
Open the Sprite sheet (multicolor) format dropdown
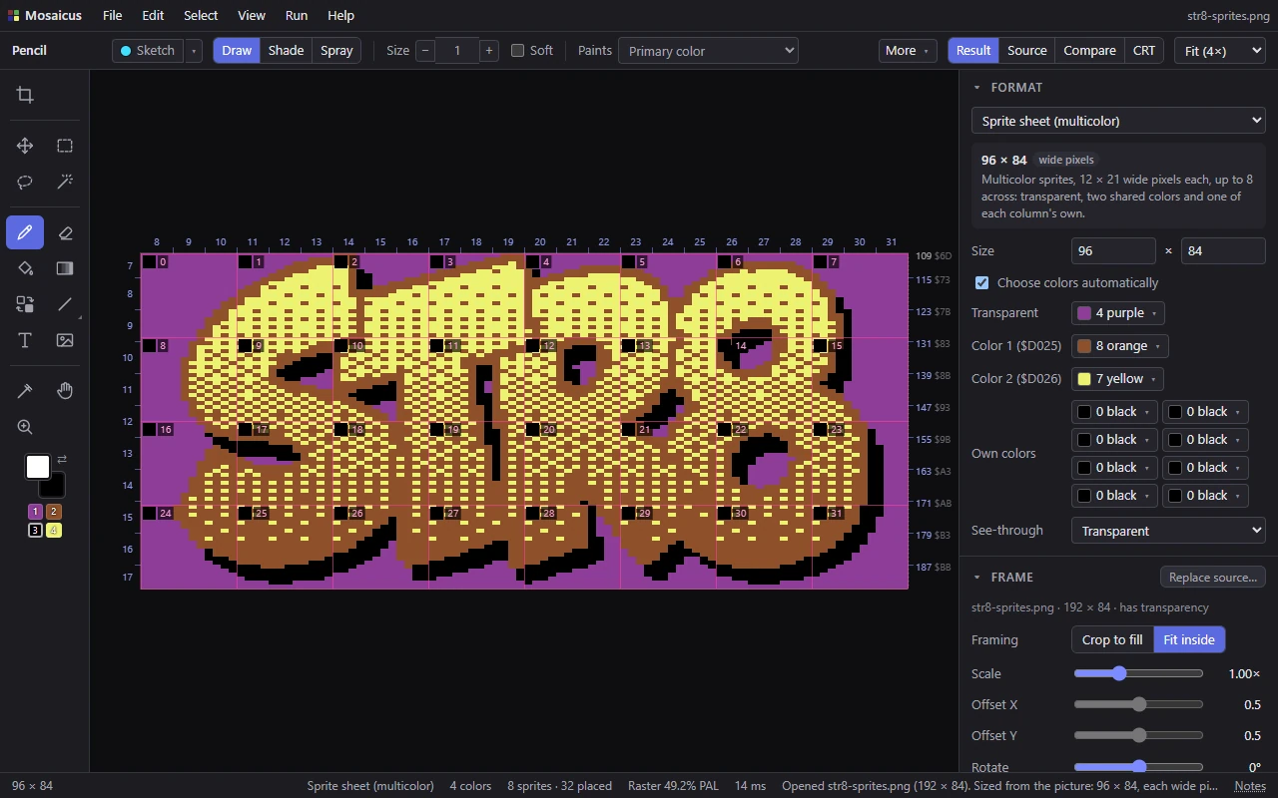(x=1118, y=121)
